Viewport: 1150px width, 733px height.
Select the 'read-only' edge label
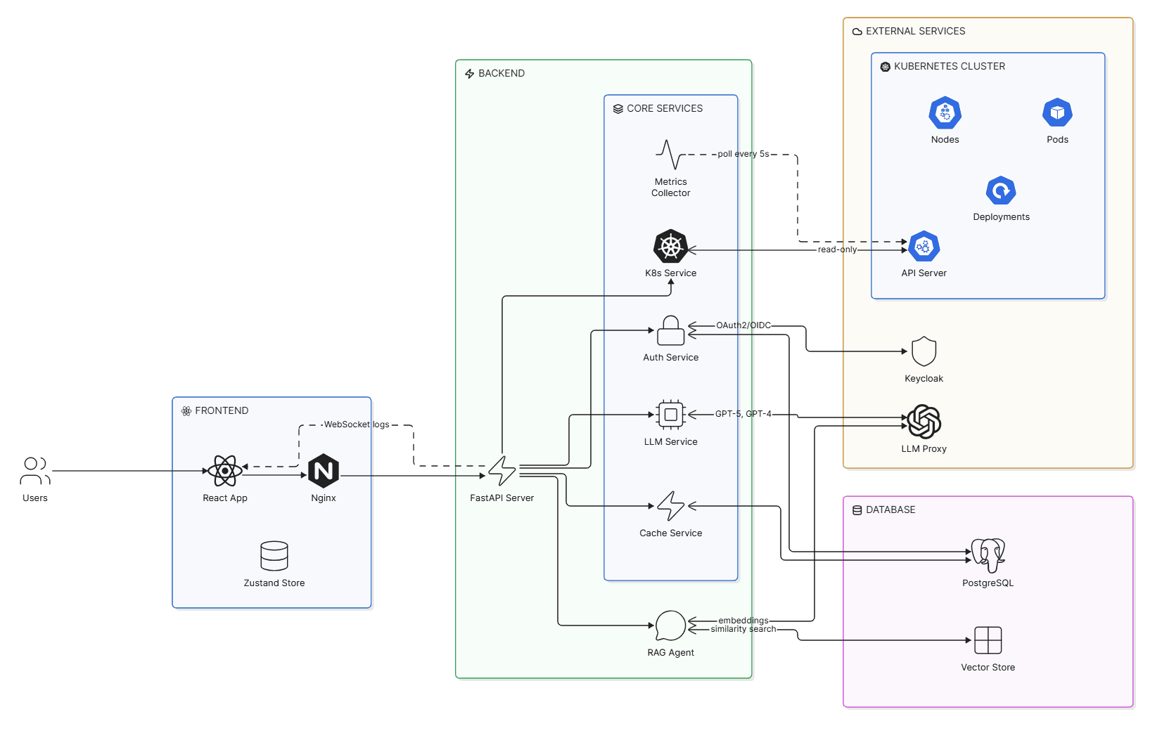coord(837,249)
